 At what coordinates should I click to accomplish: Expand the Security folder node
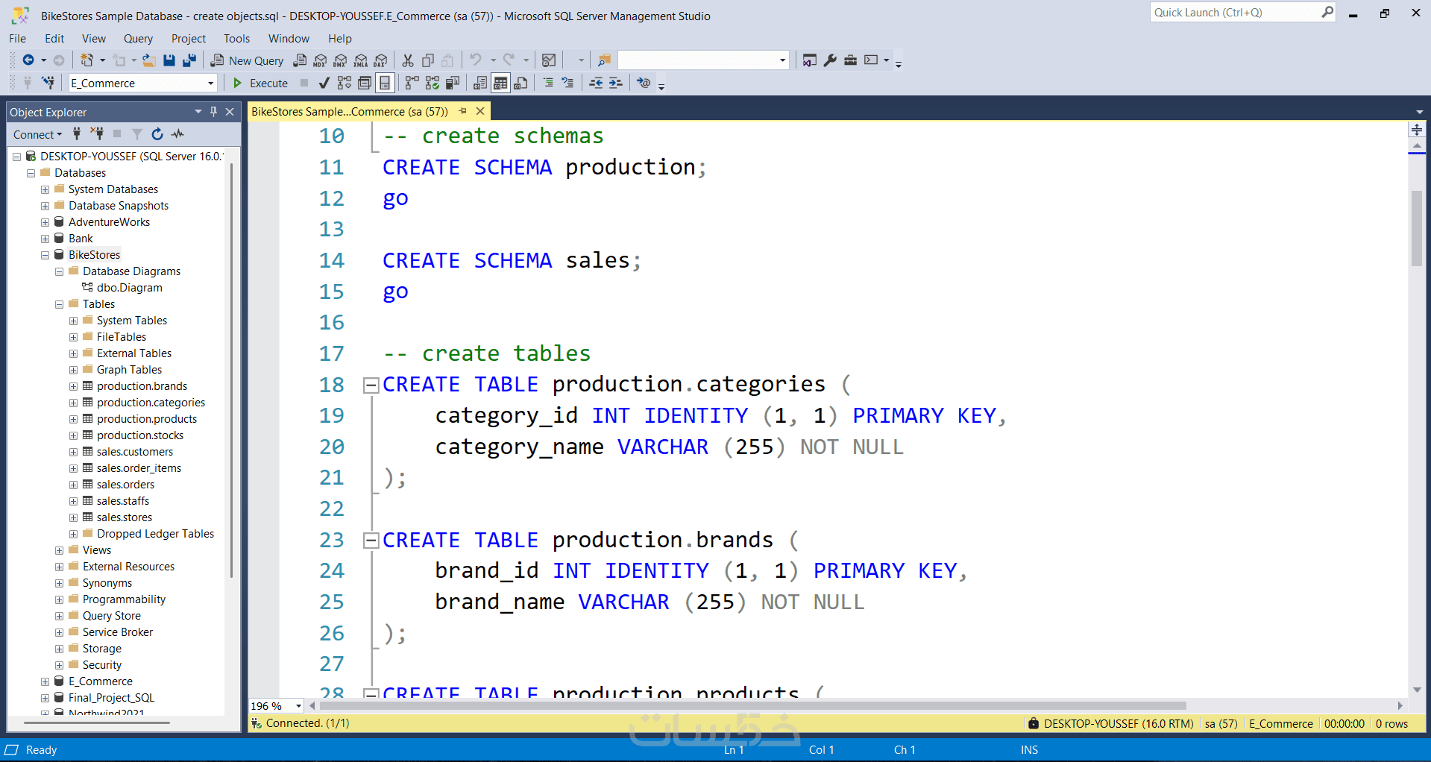[x=59, y=665]
